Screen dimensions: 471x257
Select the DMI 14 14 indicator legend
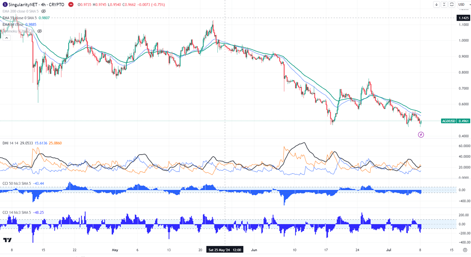(x=11, y=143)
